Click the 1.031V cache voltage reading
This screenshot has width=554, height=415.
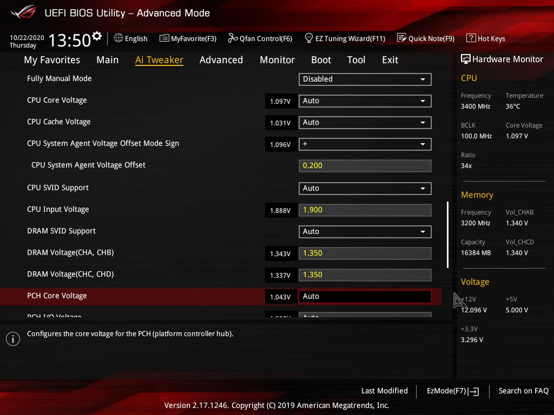click(280, 123)
